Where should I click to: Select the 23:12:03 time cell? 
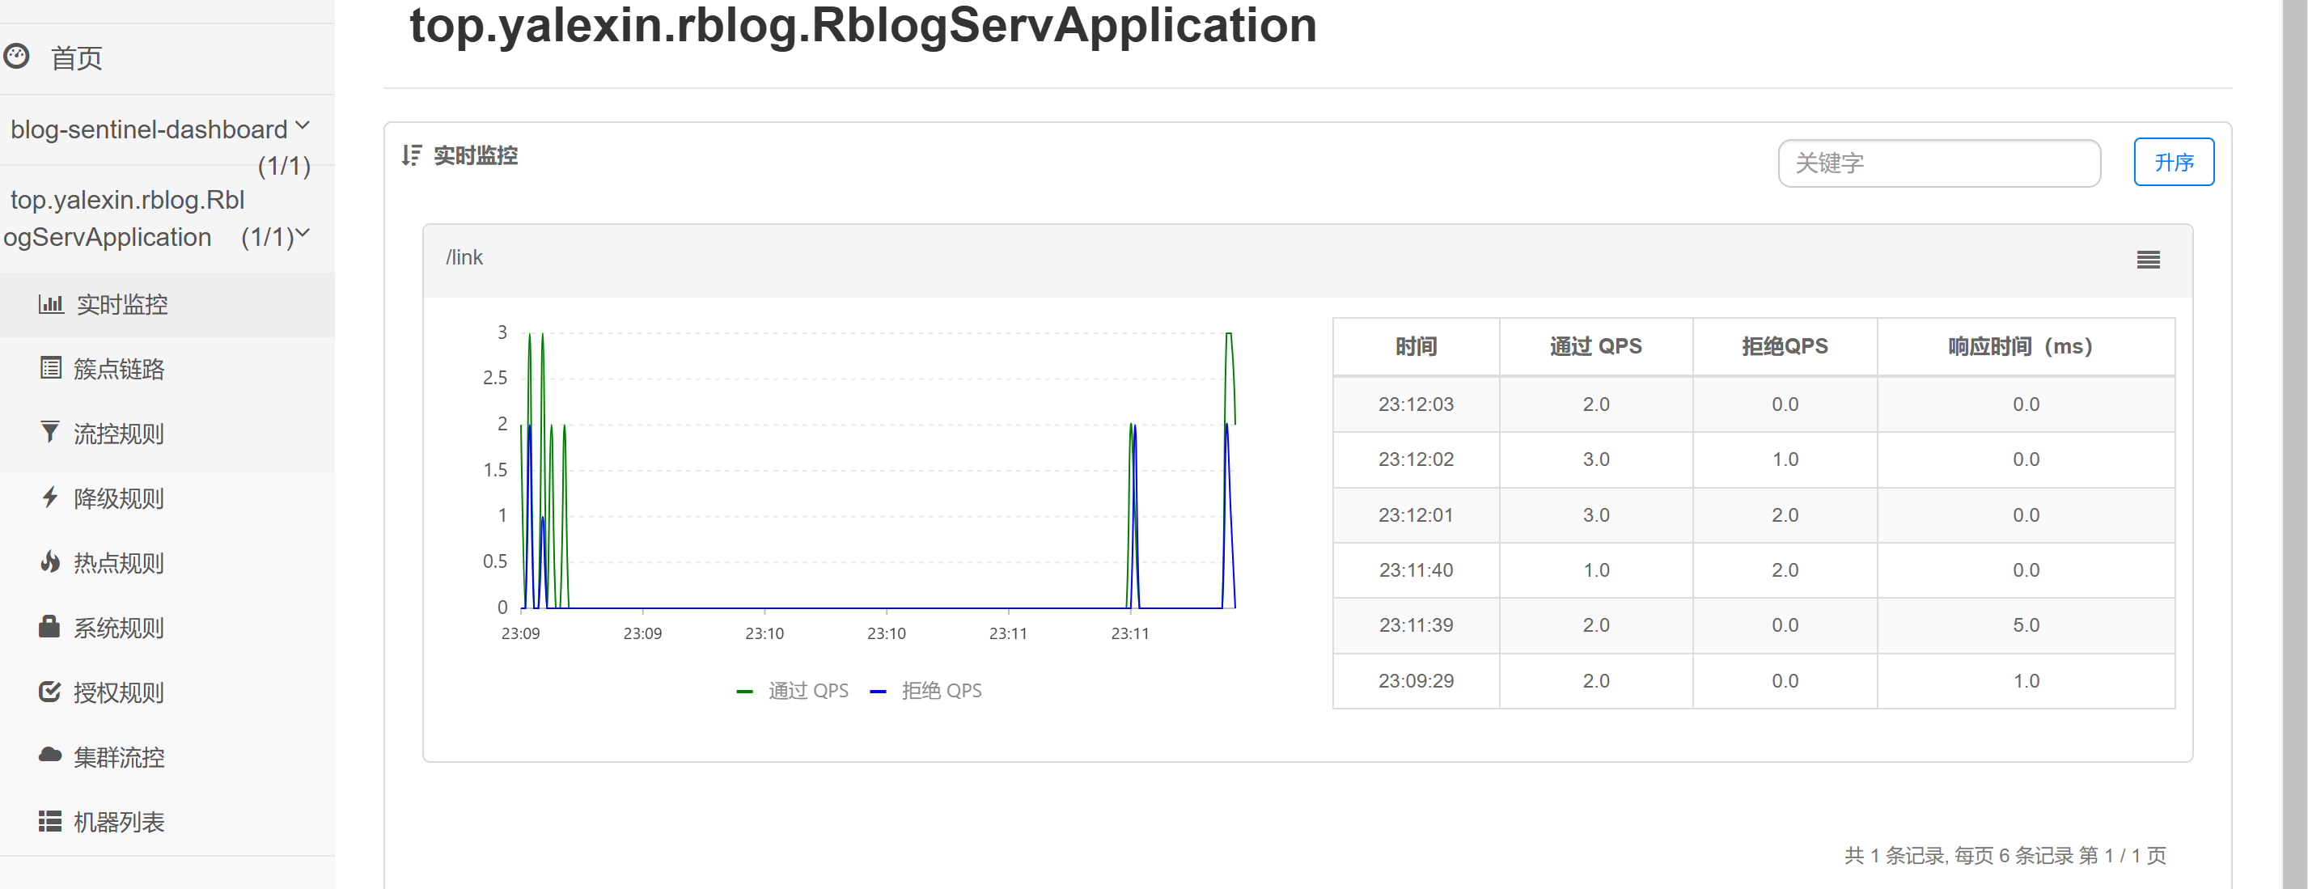coord(1416,404)
